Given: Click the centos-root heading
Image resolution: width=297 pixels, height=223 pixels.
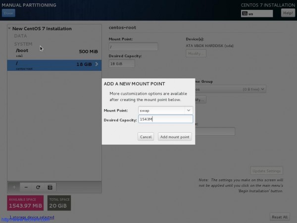Looking at the screenshot, I should pos(122,27).
